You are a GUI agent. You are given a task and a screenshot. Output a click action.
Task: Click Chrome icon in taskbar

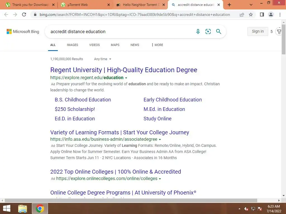click(40, 208)
